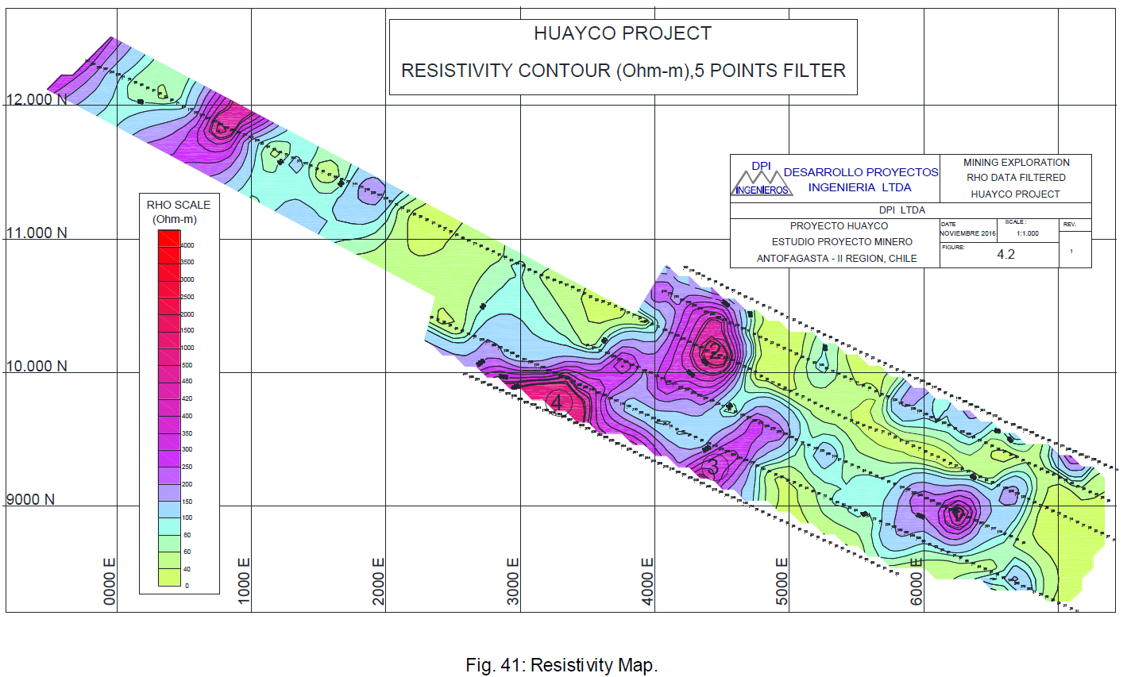Click 'RESISTIVITY CONTOUR (Ohm-m),5 POINTS FILTER' subtitle
1127x677 pixels.
click(x=623, y=71)
